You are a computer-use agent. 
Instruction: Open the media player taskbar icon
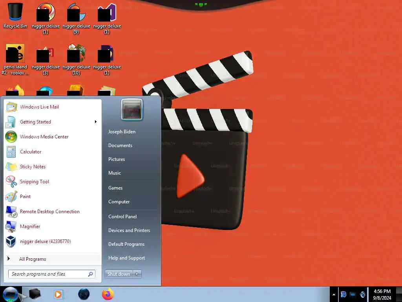click(58, 294)
